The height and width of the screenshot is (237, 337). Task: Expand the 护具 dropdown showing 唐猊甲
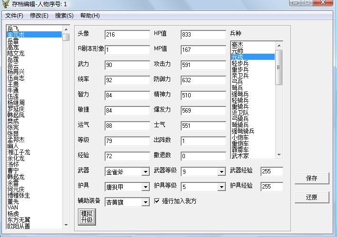[x=145, y=187]
